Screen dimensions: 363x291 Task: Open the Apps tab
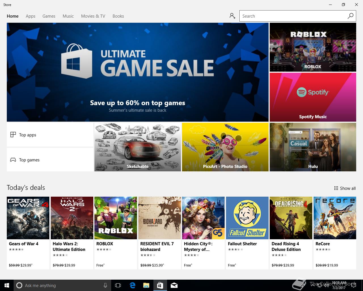click(x=30, y=16)
